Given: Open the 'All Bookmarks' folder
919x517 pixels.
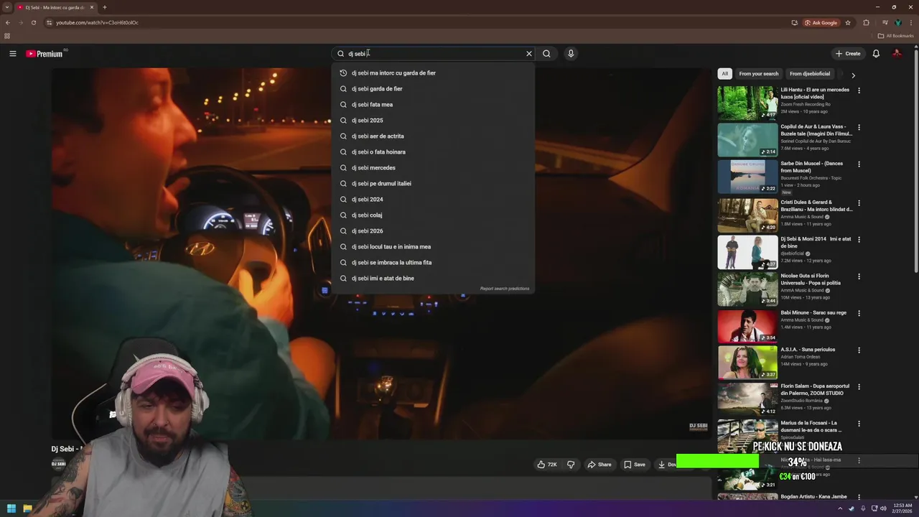Looking at the screenshot, I should 896,36.
